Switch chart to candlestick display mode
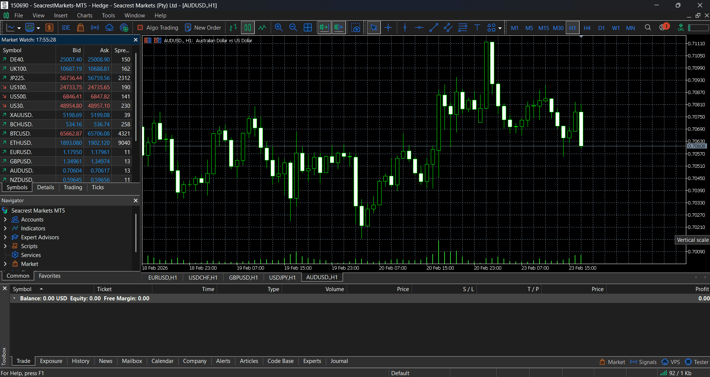710x377 pixels. 247,27
